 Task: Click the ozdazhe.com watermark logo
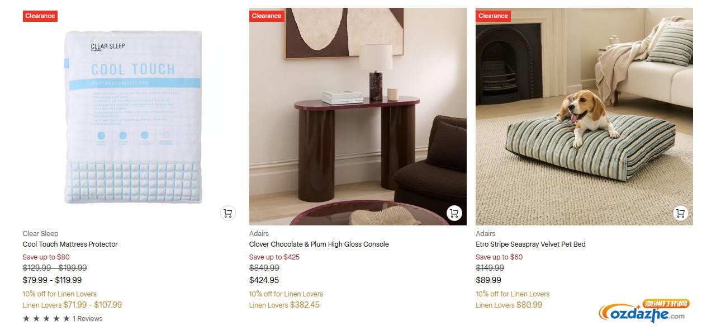pos(643,313)
